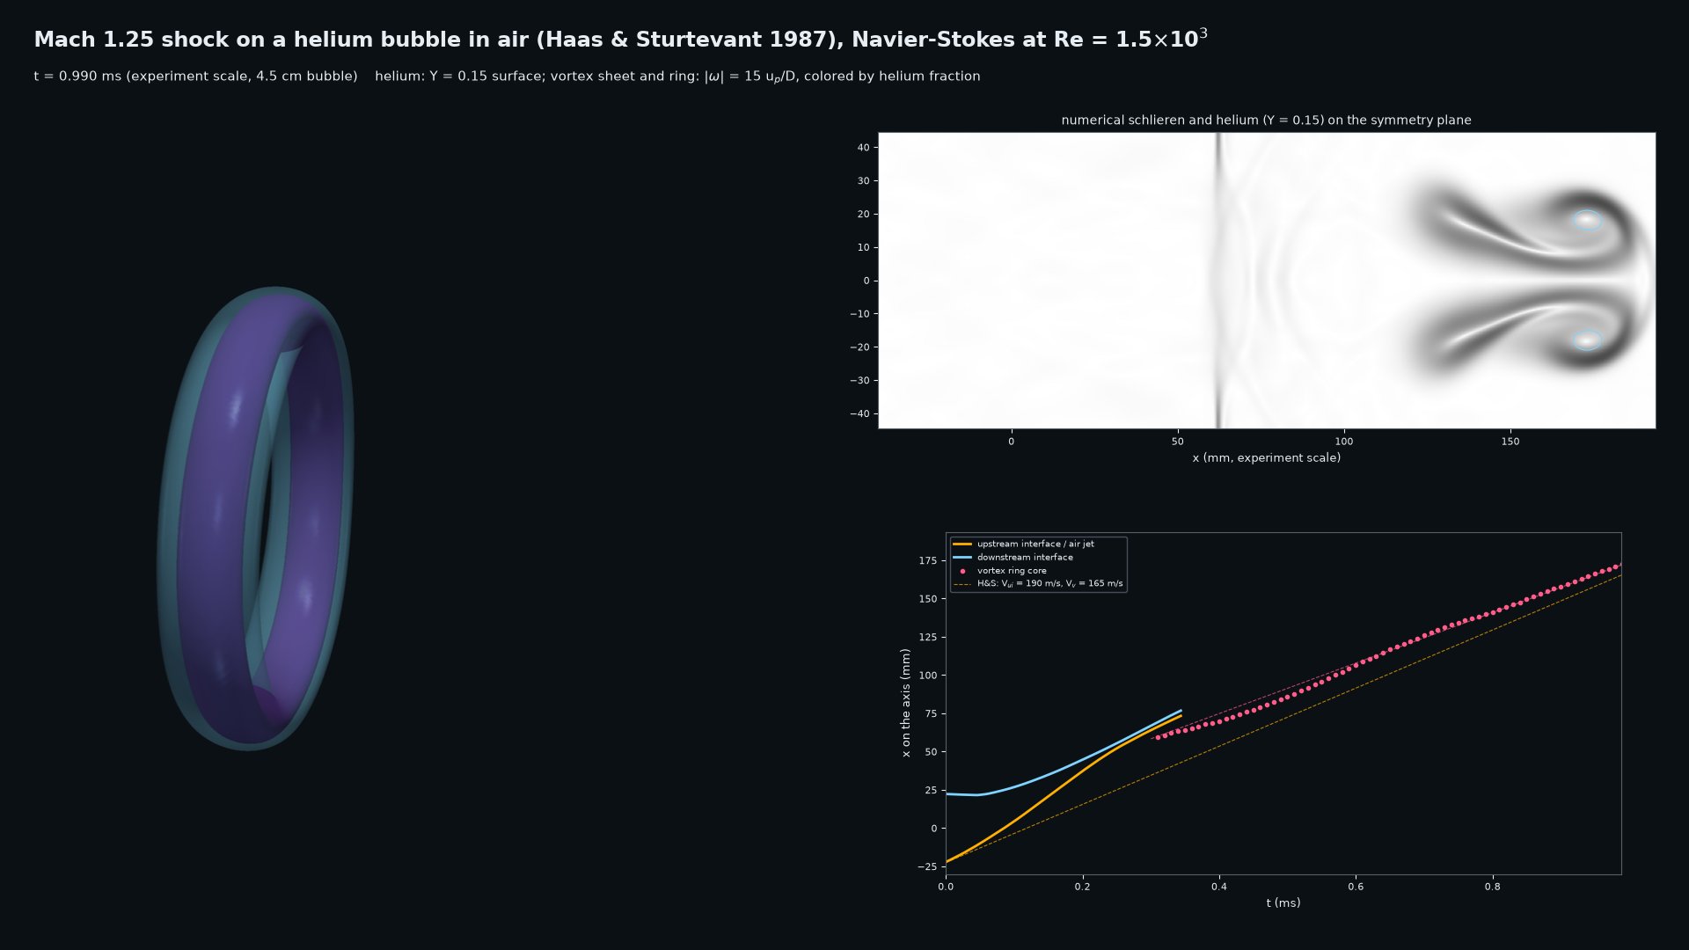Click the '0.8' tick on the time axis
Screen dimensions: 1689x950
[x=1493, y=887]
